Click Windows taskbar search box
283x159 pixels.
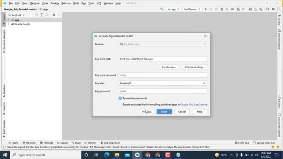46,155
